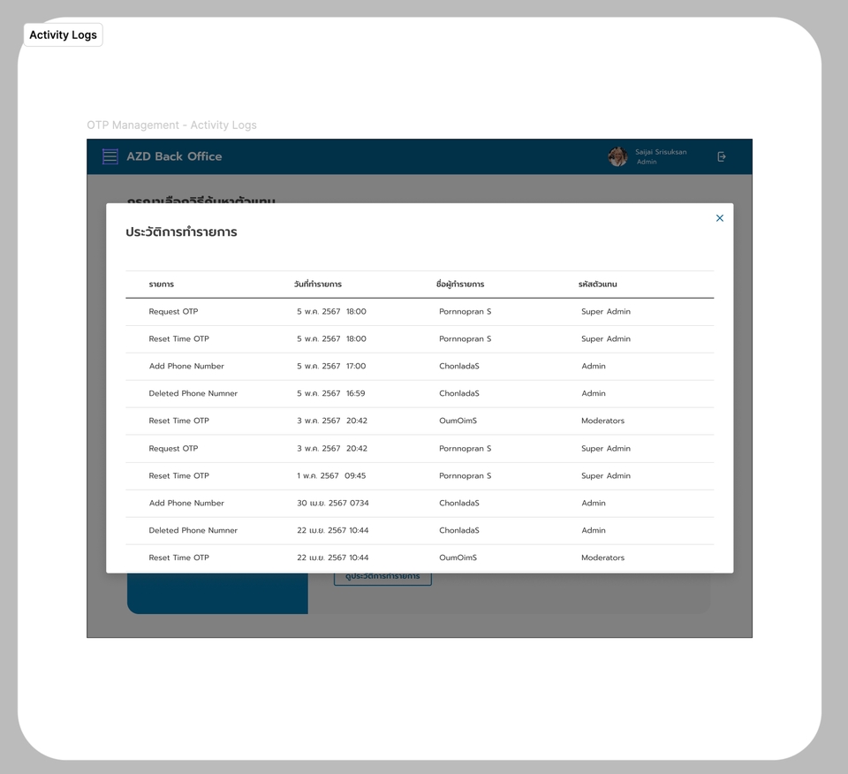This screenshot has height=774, width=848.
Task: Click the AZD Back Office logo
Action: click(x=174, y=156)
